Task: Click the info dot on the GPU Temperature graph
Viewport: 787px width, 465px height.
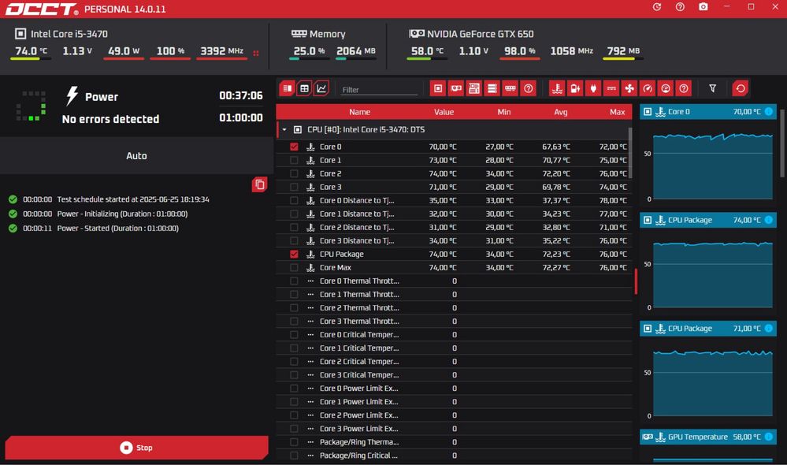Action: pos(768,437)
